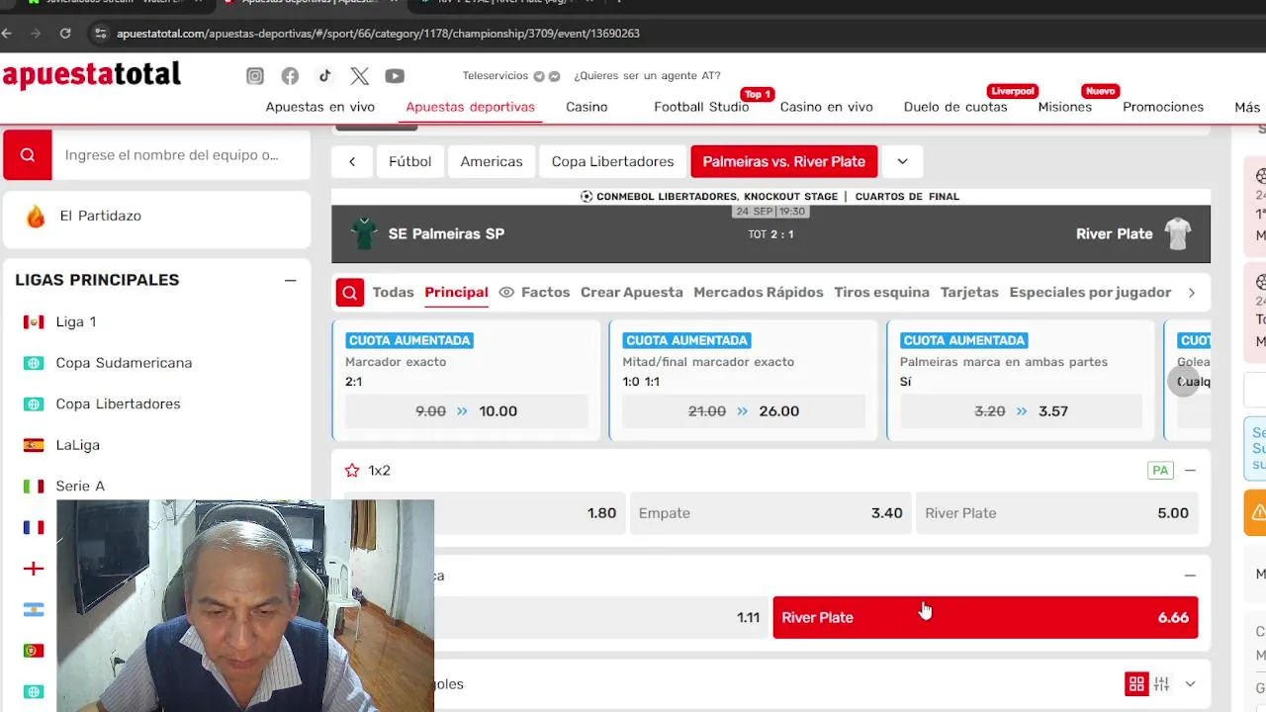1266x712 pixels.
Task: Select River Plate odds 5.00
Action: coord(1056,513)
